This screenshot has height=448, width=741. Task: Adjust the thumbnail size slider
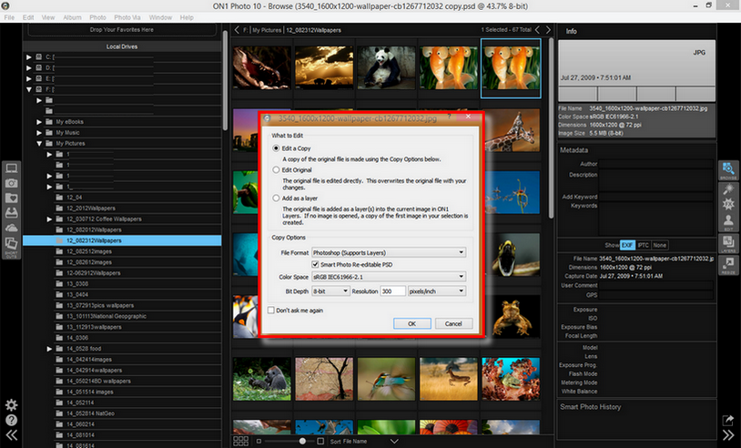coord(303,441)
